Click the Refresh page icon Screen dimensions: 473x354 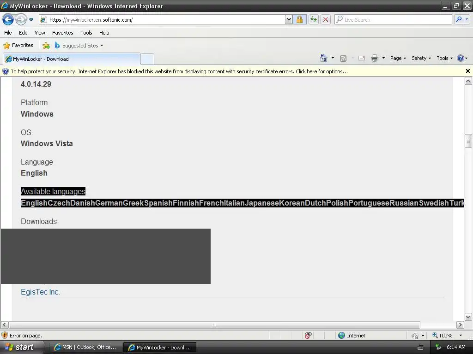[x=314, y=19]
